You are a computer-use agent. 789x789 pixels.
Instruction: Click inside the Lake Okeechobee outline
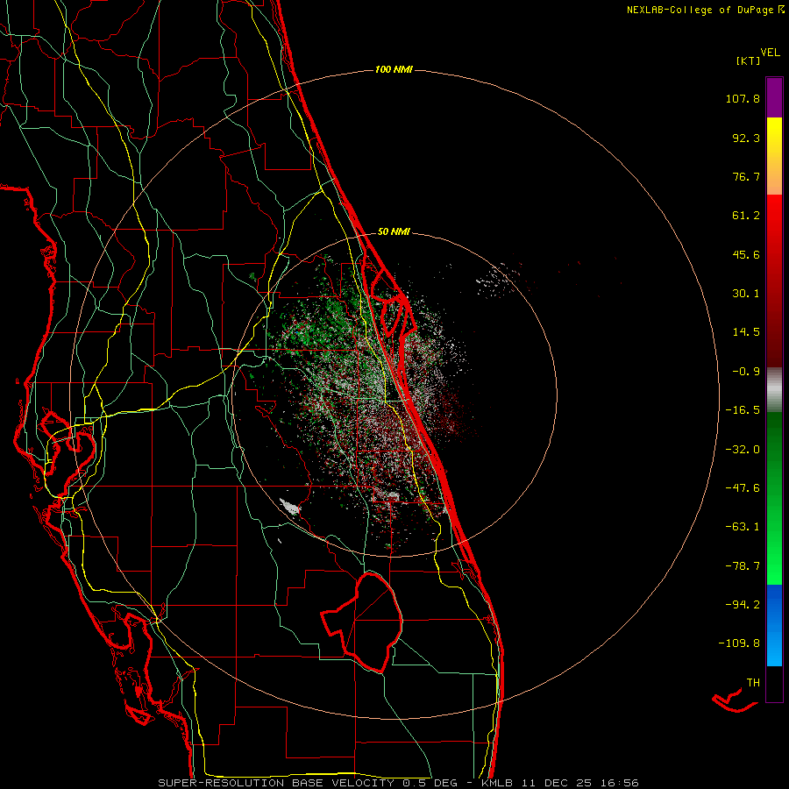366,618
